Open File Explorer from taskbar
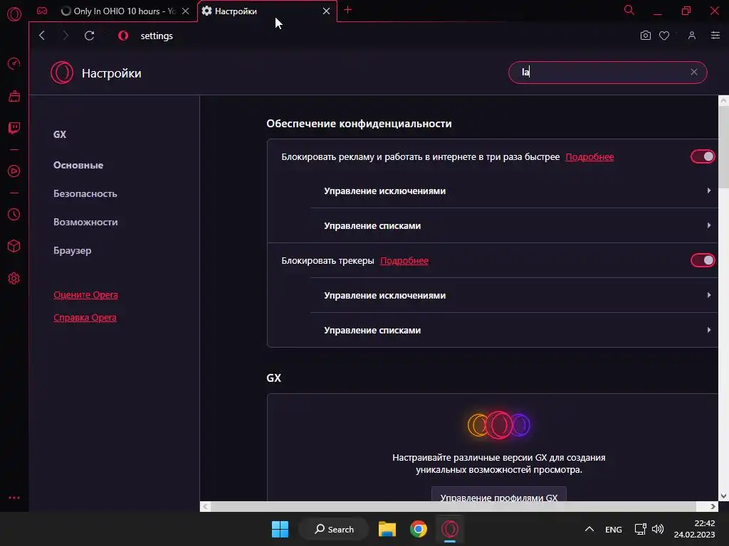The image size is (729, 546). [387, 529]
